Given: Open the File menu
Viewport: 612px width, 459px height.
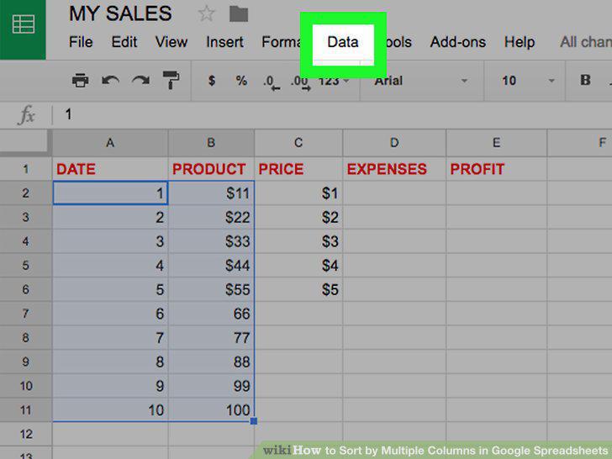Looking at the screenshot, I should tap(81, 42).
